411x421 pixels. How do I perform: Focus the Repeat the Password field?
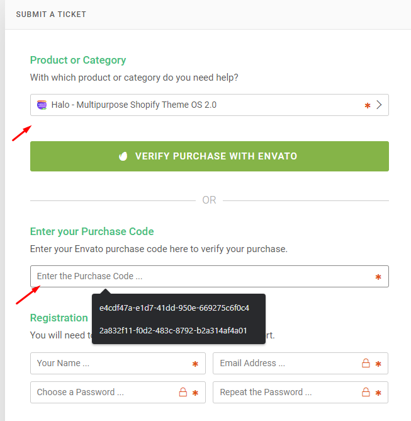[301, 392]
